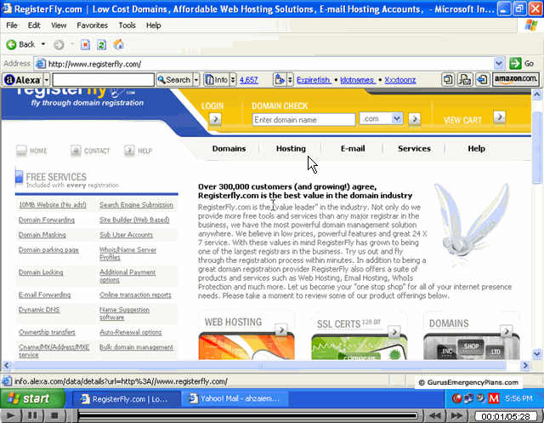Open the E-mail site navigation tab

[353, 149]
